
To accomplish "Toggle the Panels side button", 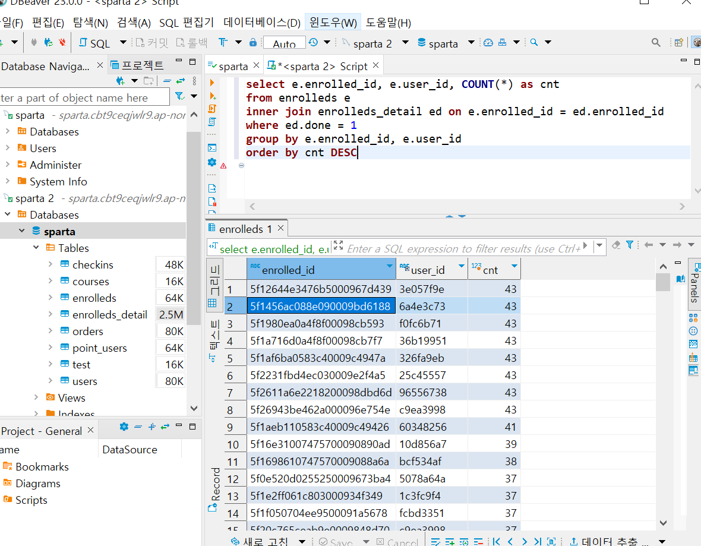I will pyautogui.click(x=694, y=285).
